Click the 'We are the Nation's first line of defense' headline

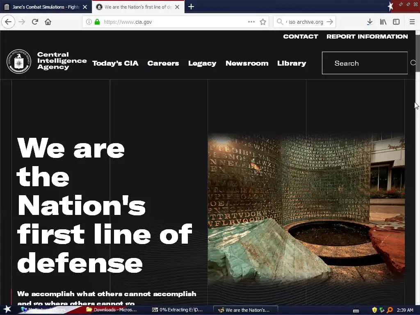pyautogui.click(x=105, y=205)
